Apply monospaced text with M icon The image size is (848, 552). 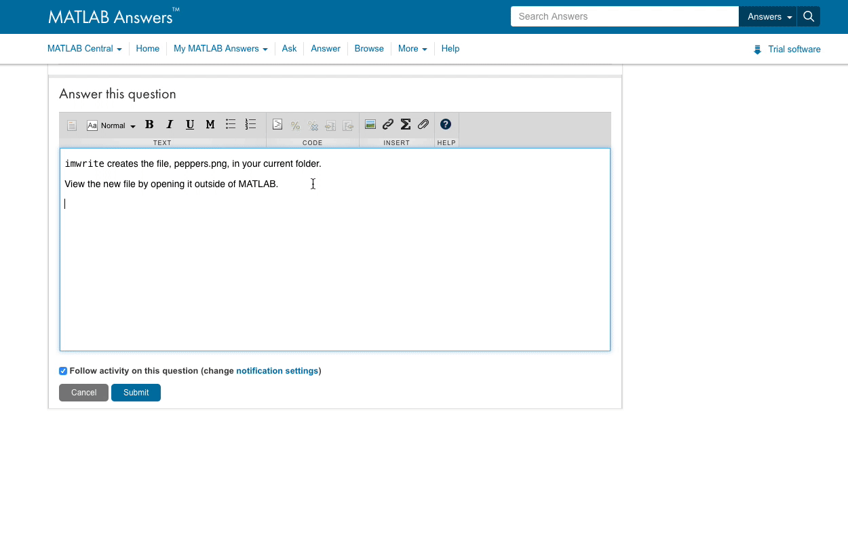pyautogui.click(x=210, y=125)
